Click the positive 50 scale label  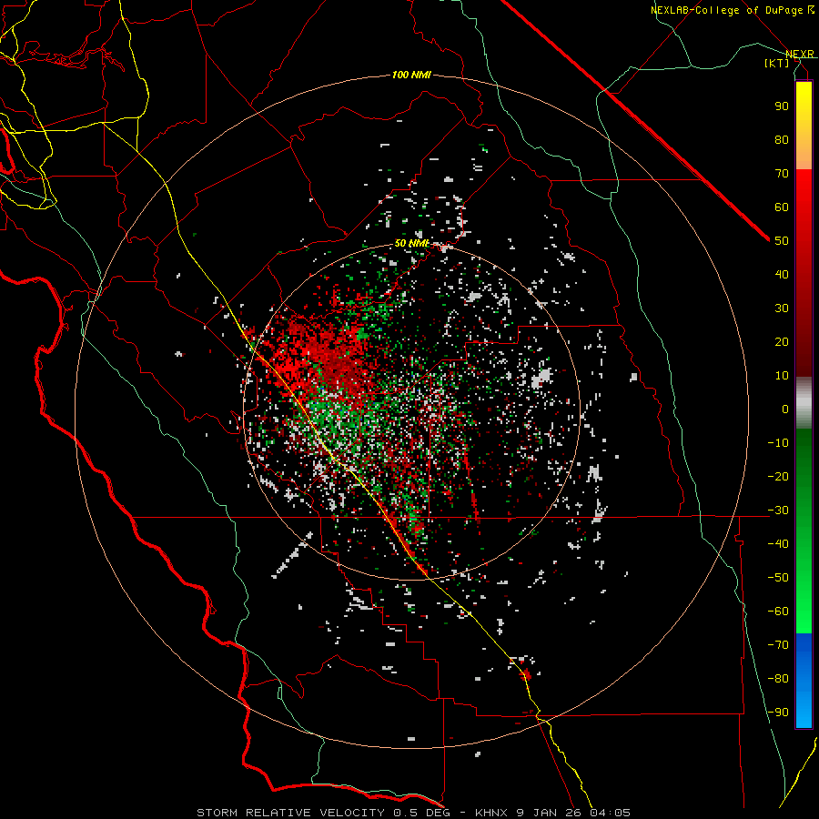(782, 241)
